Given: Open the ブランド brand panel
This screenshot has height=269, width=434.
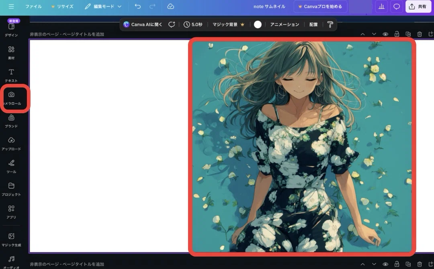Looking at the screenshot, I should pos(11,121).
